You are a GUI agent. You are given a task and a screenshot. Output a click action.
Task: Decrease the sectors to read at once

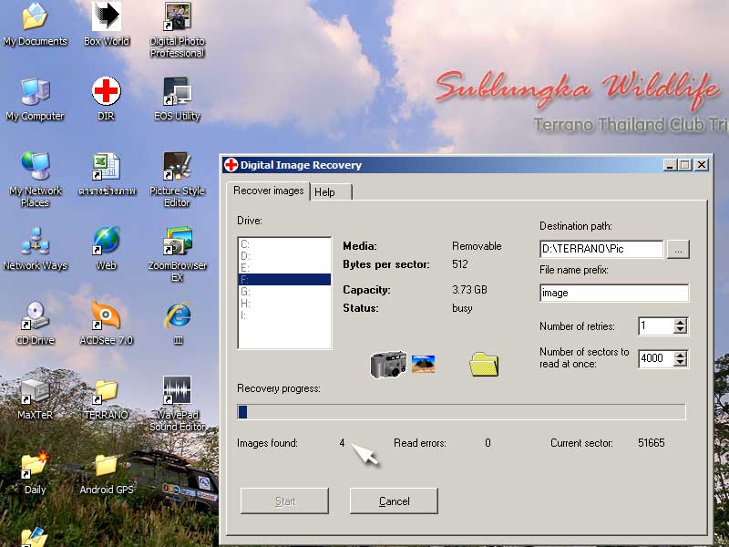[x=680, y=363]
